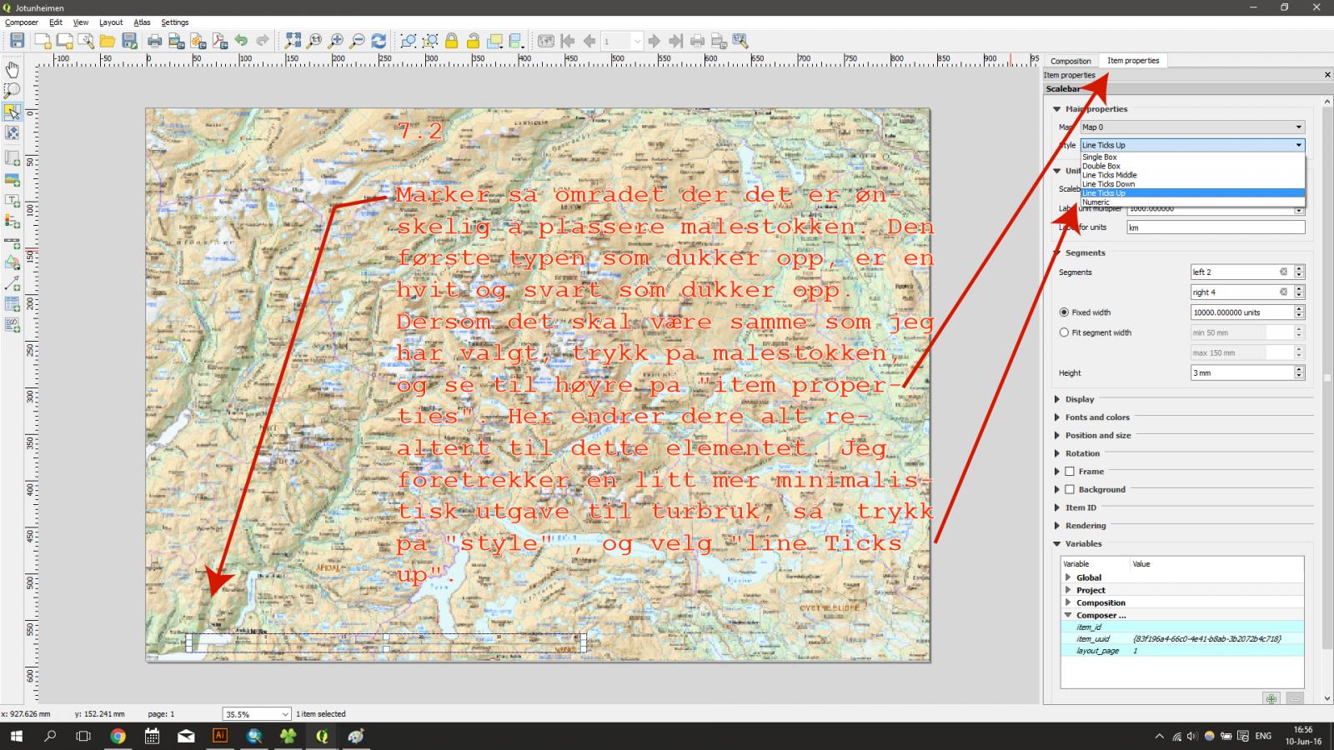Click the Lock selected items icon
Image resolution: width=1334 pixels, height=750 pixels.
(x=451, y=41)
